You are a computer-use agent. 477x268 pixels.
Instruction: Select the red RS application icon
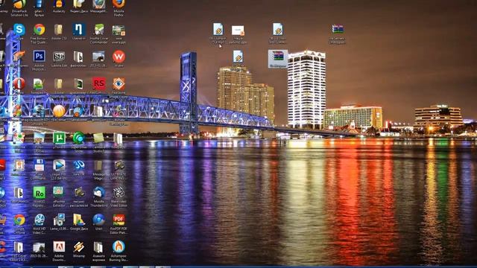click(99, 83)
